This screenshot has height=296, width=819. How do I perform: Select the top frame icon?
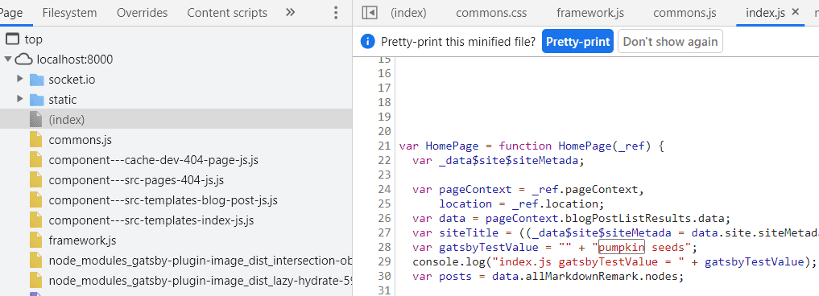pyautogui.click(x=12, y=39)
